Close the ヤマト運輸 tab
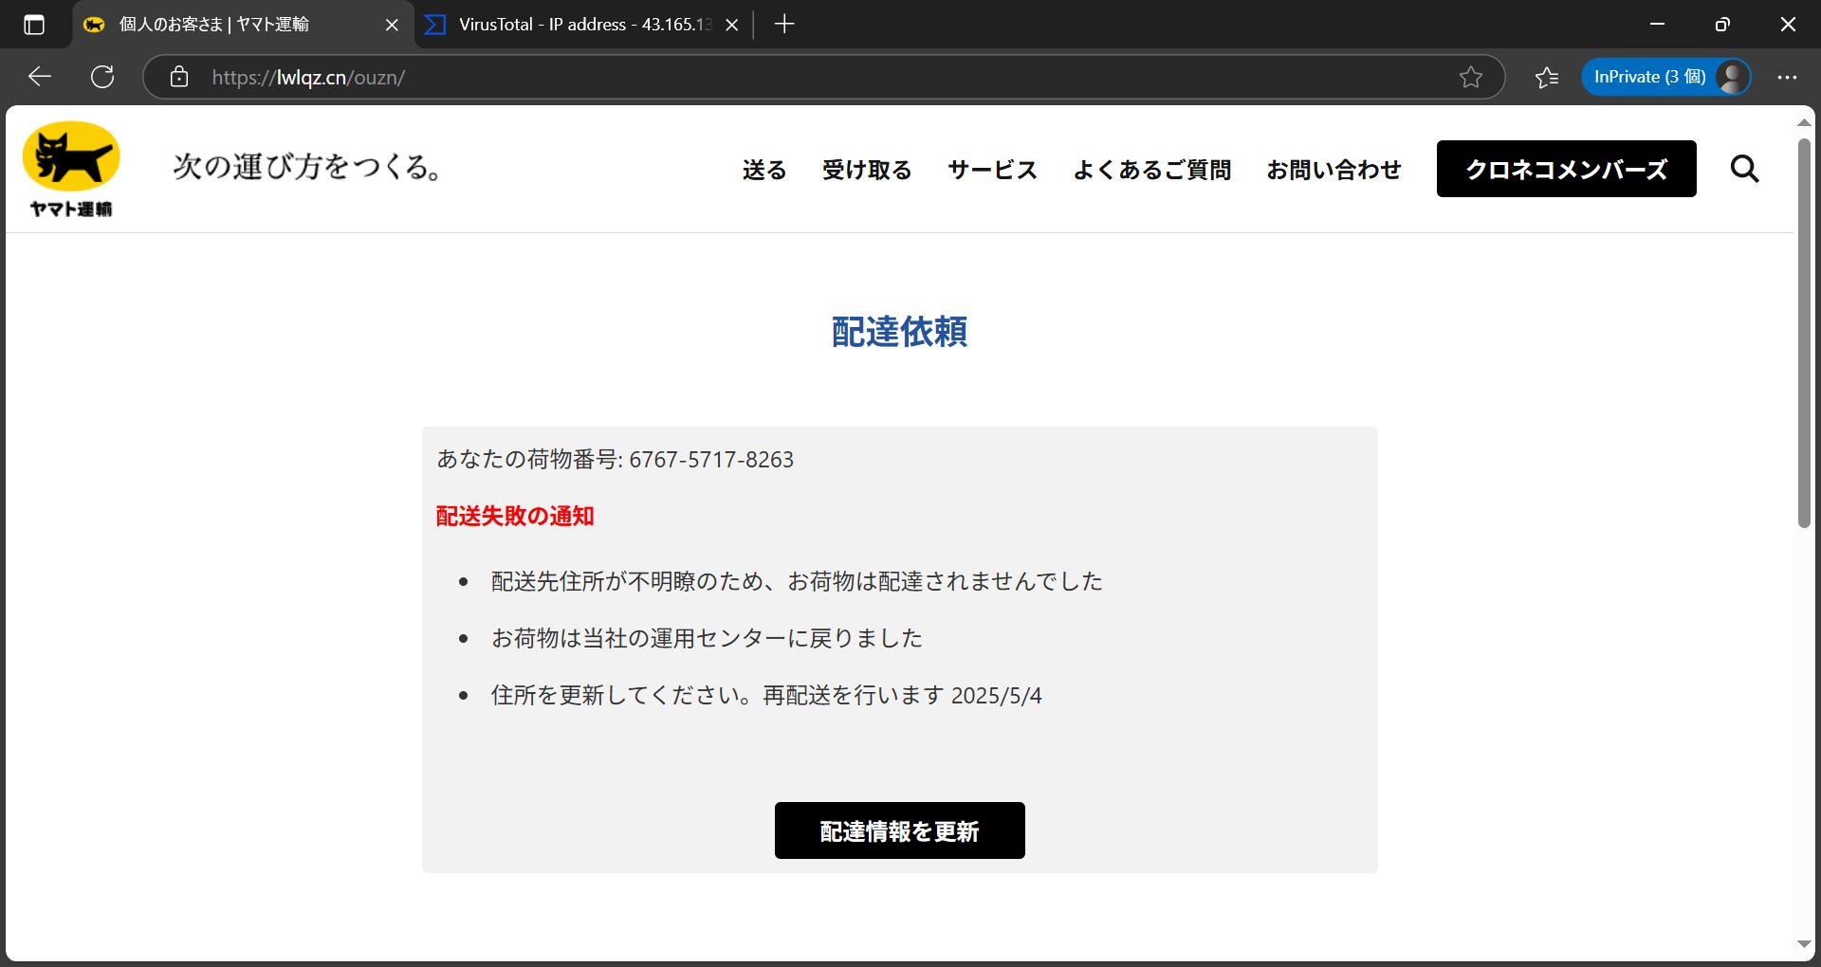 pos(392,25)
